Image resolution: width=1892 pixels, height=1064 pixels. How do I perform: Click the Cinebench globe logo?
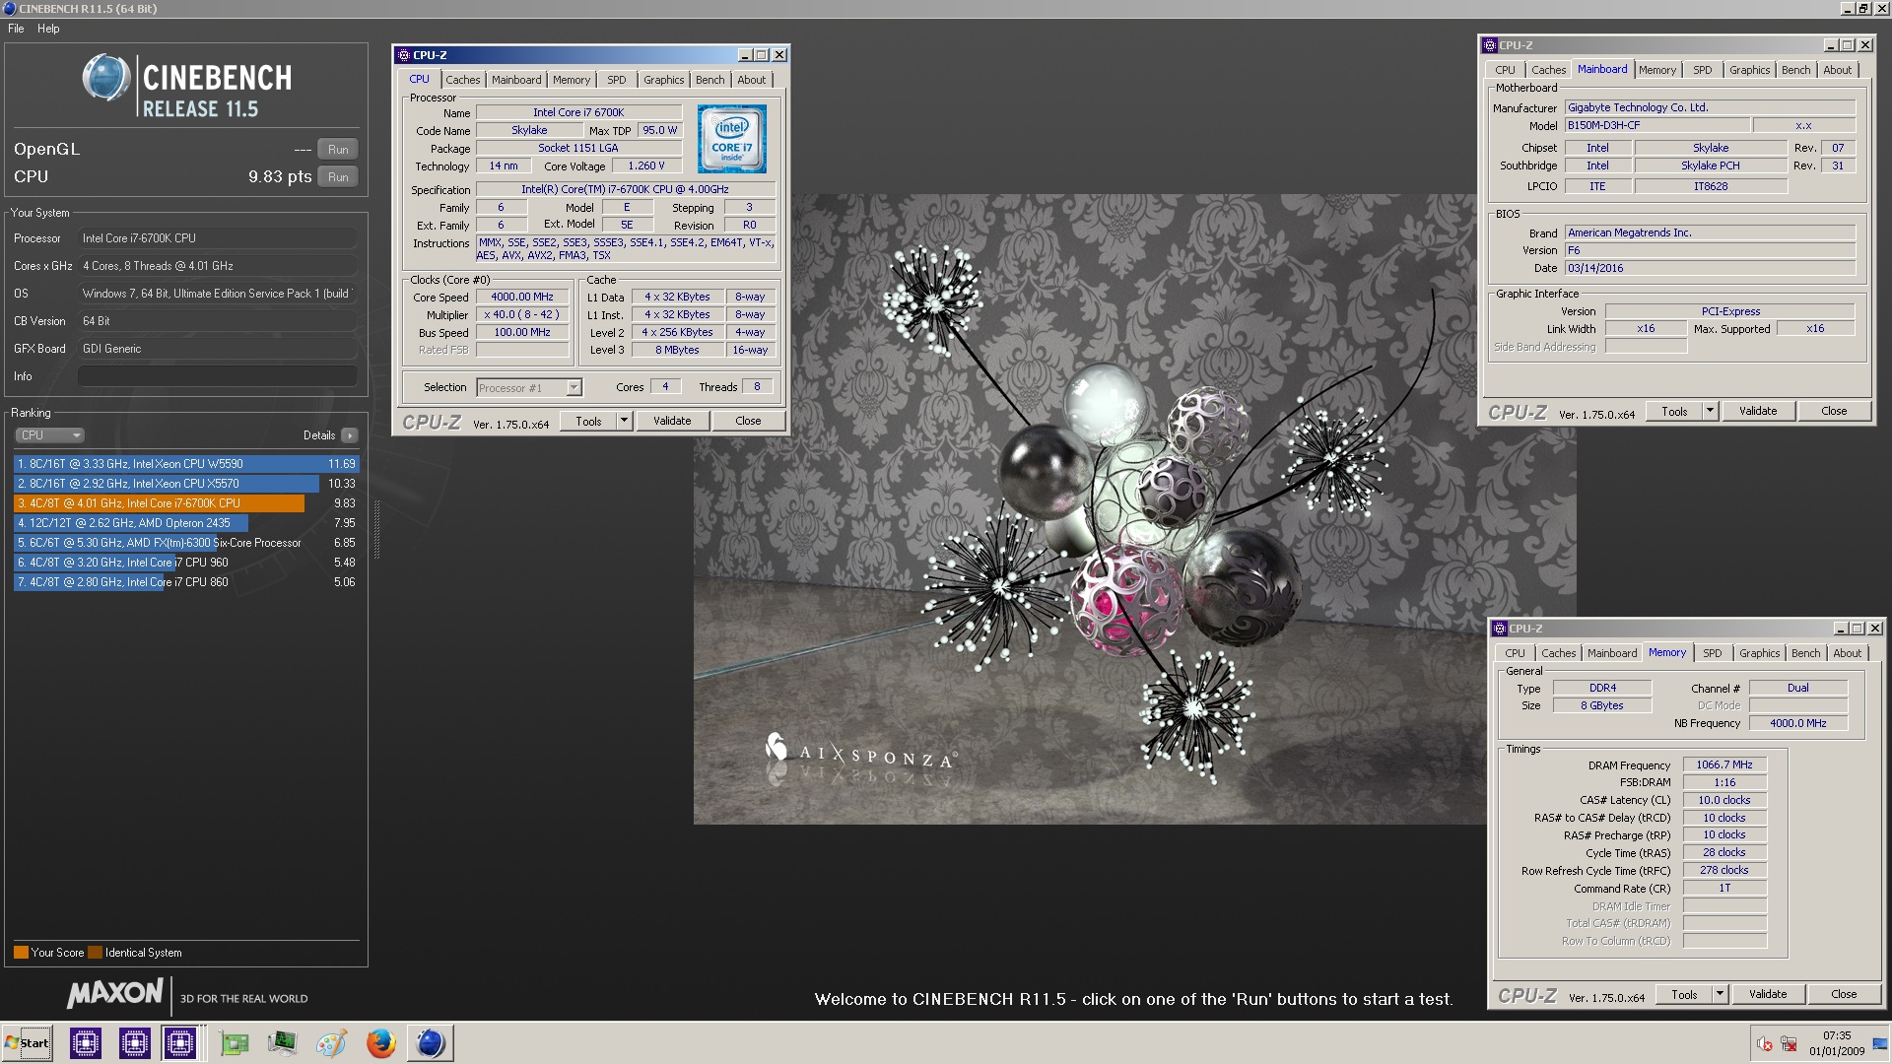(106, 79)
